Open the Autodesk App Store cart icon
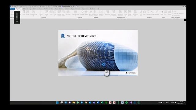 point(73,6)
